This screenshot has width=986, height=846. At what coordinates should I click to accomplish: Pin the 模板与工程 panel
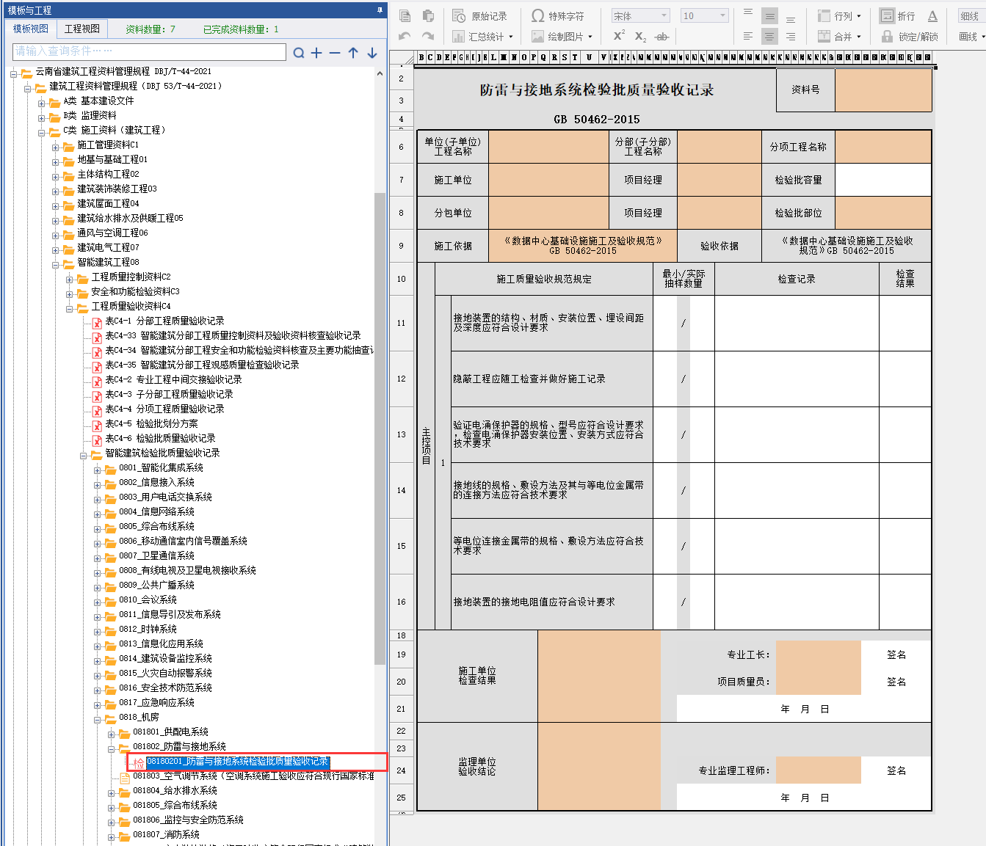pyautogui.click(x=380, y=10)
